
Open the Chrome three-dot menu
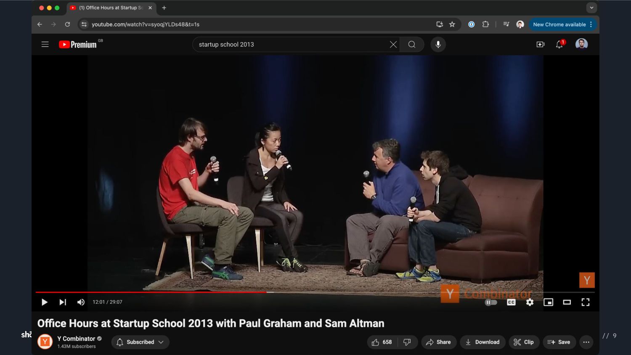point(591,24)
